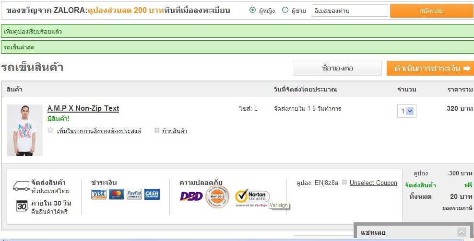Select the ผู้ชาย radio button
Screen dimensions: 474x241
(x=285, y=10)
